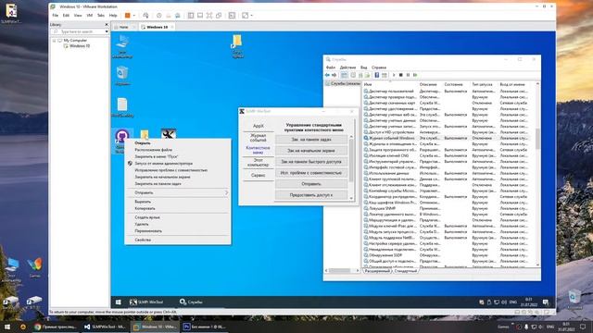The height and width of the screenshot is (333, 593).
Task: Open Вид menu in the Службы window
Action: 364,68
